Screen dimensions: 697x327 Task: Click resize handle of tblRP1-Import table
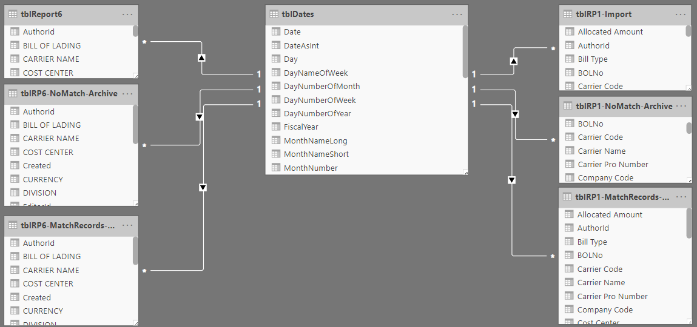(x=689, y=88)
